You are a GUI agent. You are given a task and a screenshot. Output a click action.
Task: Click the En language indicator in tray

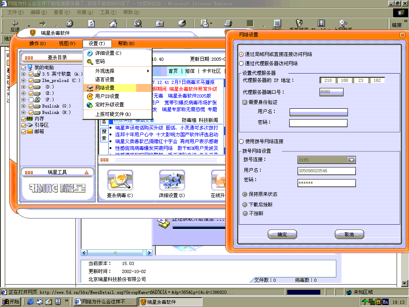(385, 302)
